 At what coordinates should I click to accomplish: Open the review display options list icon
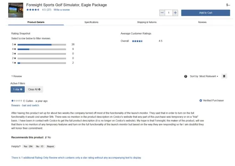coord(224,76)
